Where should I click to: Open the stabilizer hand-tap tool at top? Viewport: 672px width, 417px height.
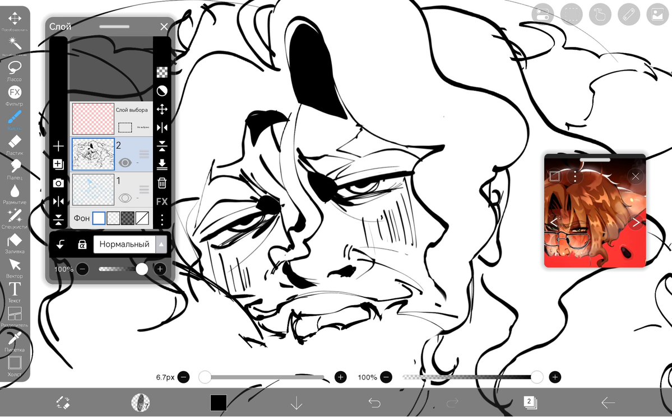pyautogui.click(x=600, y=14)
